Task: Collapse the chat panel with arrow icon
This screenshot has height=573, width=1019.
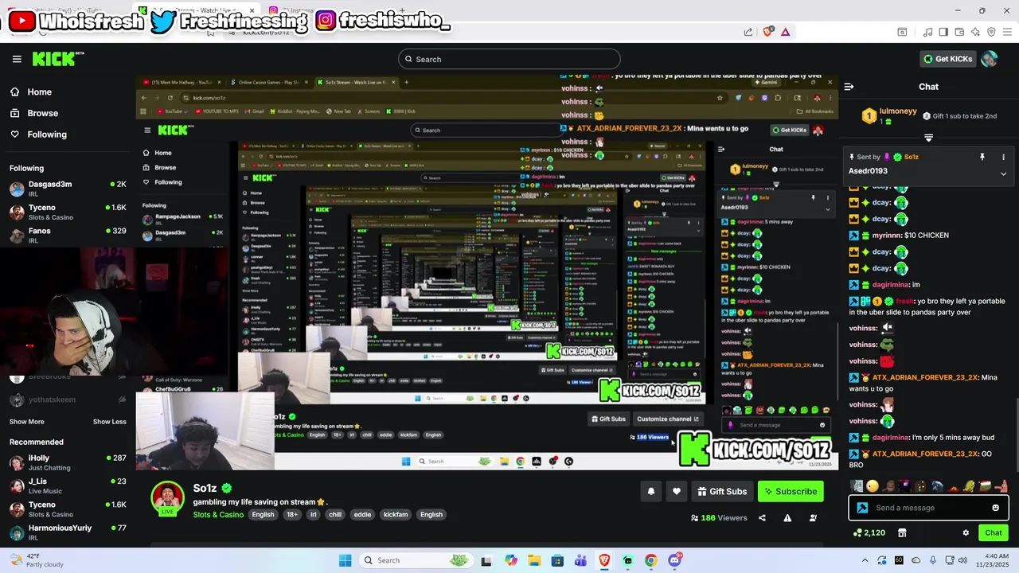Action: 849,87
